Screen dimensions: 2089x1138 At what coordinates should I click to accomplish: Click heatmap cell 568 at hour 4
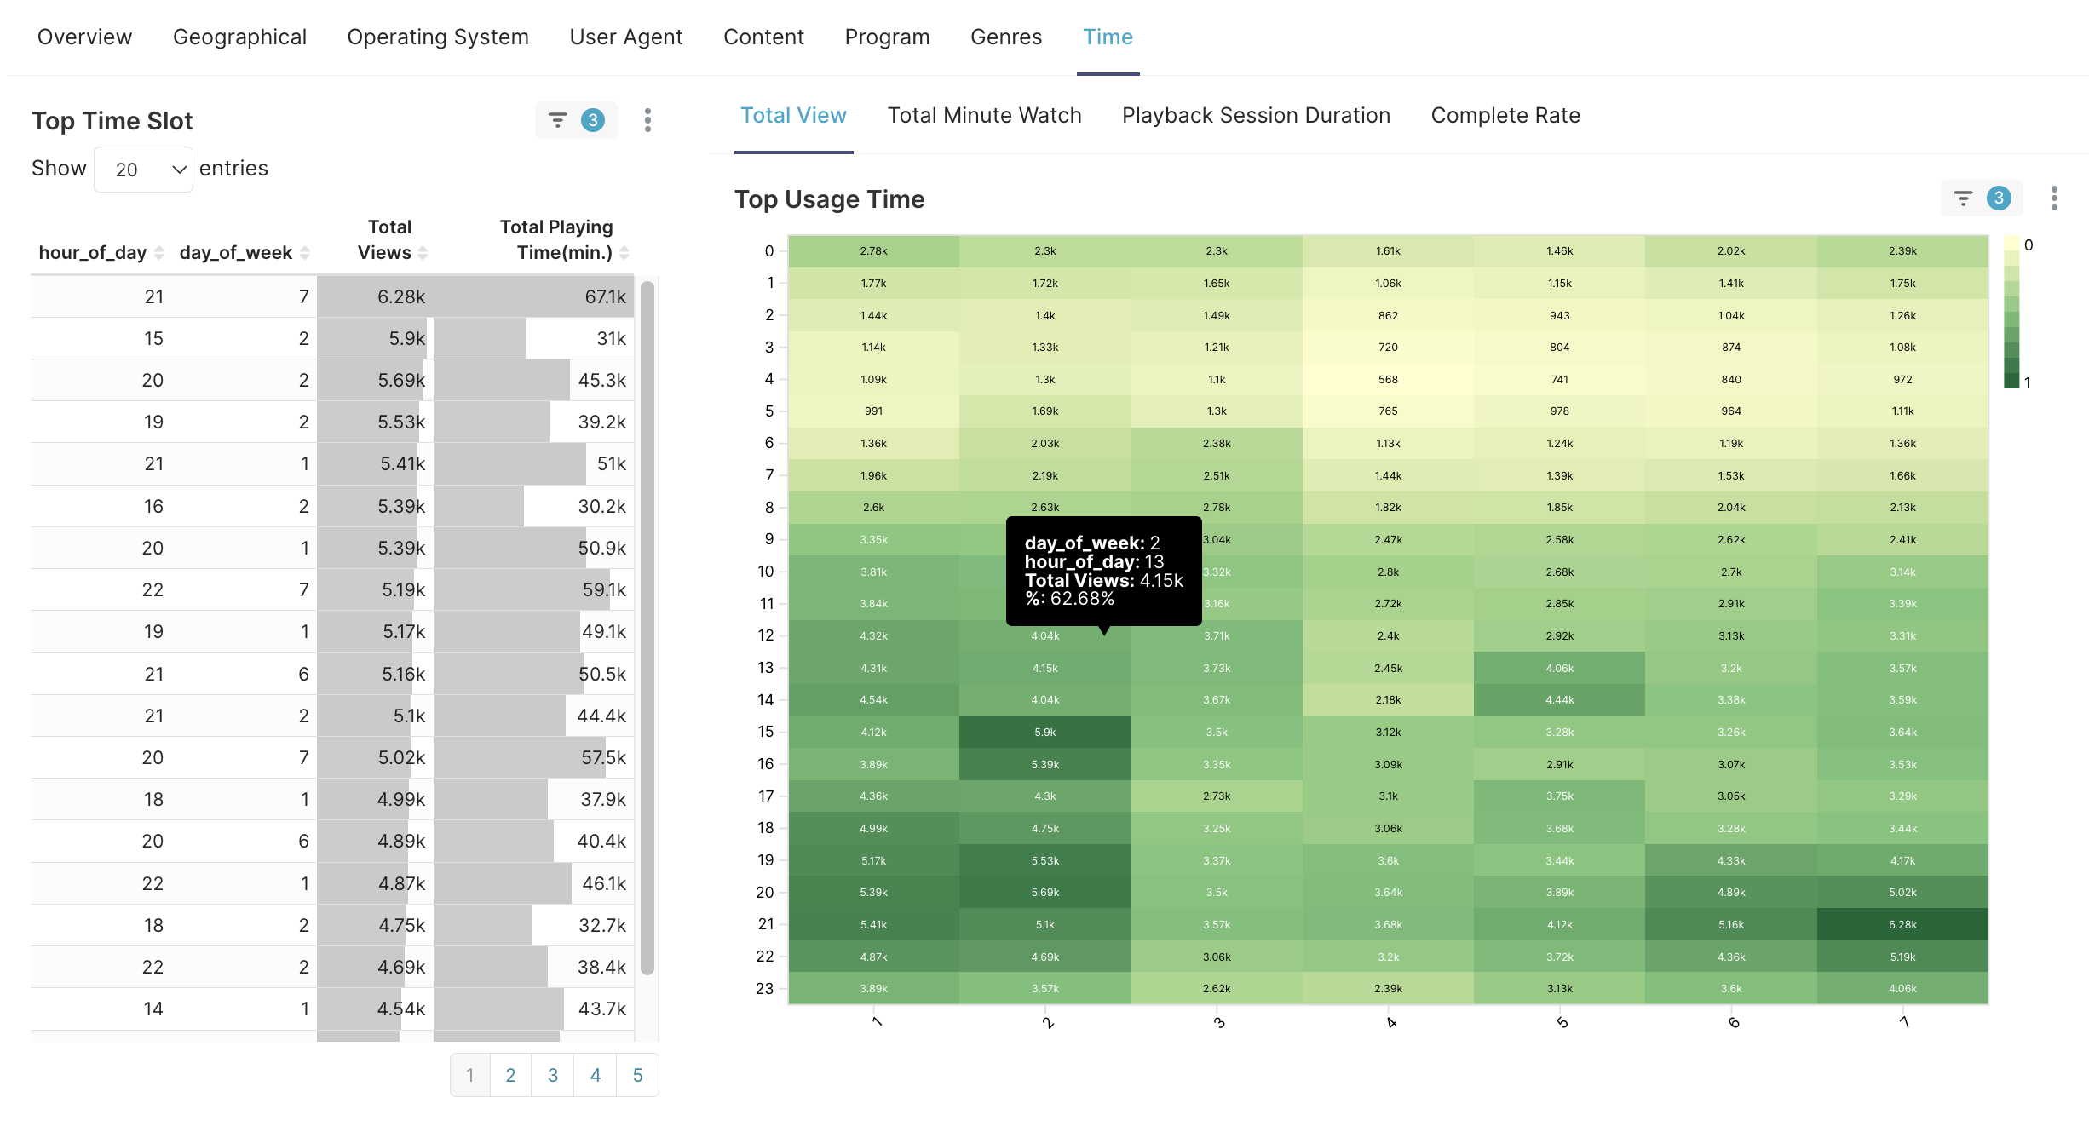pos(1388,379)
